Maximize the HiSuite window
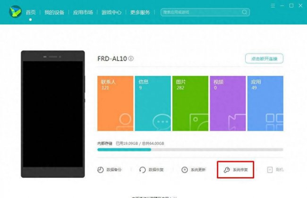The width and height of the screenshot is (307, 198). (x=291, y=6)
